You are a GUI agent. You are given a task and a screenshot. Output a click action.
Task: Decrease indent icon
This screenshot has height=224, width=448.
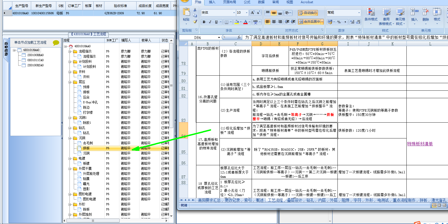[287, 22]
